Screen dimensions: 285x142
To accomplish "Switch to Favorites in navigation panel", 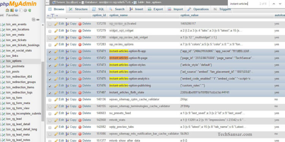I will pos(13,15).
